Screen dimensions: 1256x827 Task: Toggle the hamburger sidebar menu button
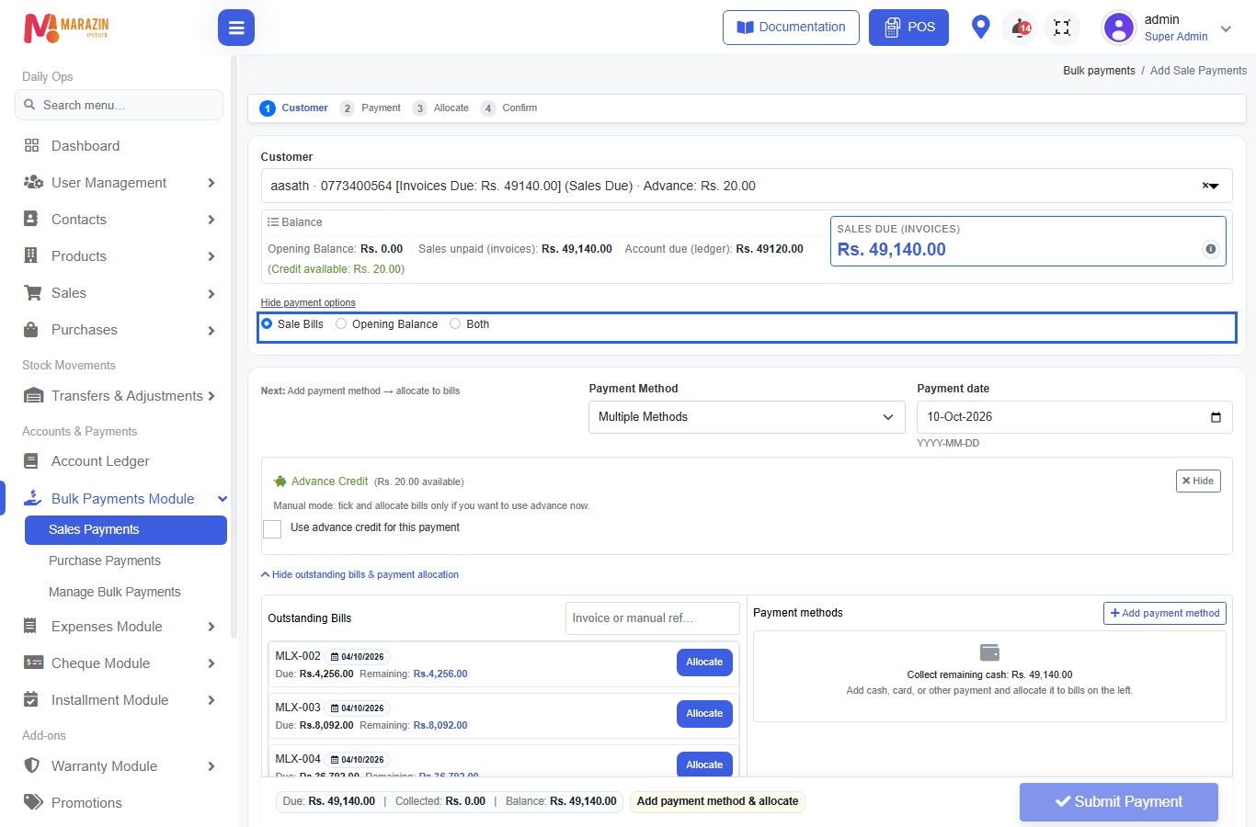[236, 28]
